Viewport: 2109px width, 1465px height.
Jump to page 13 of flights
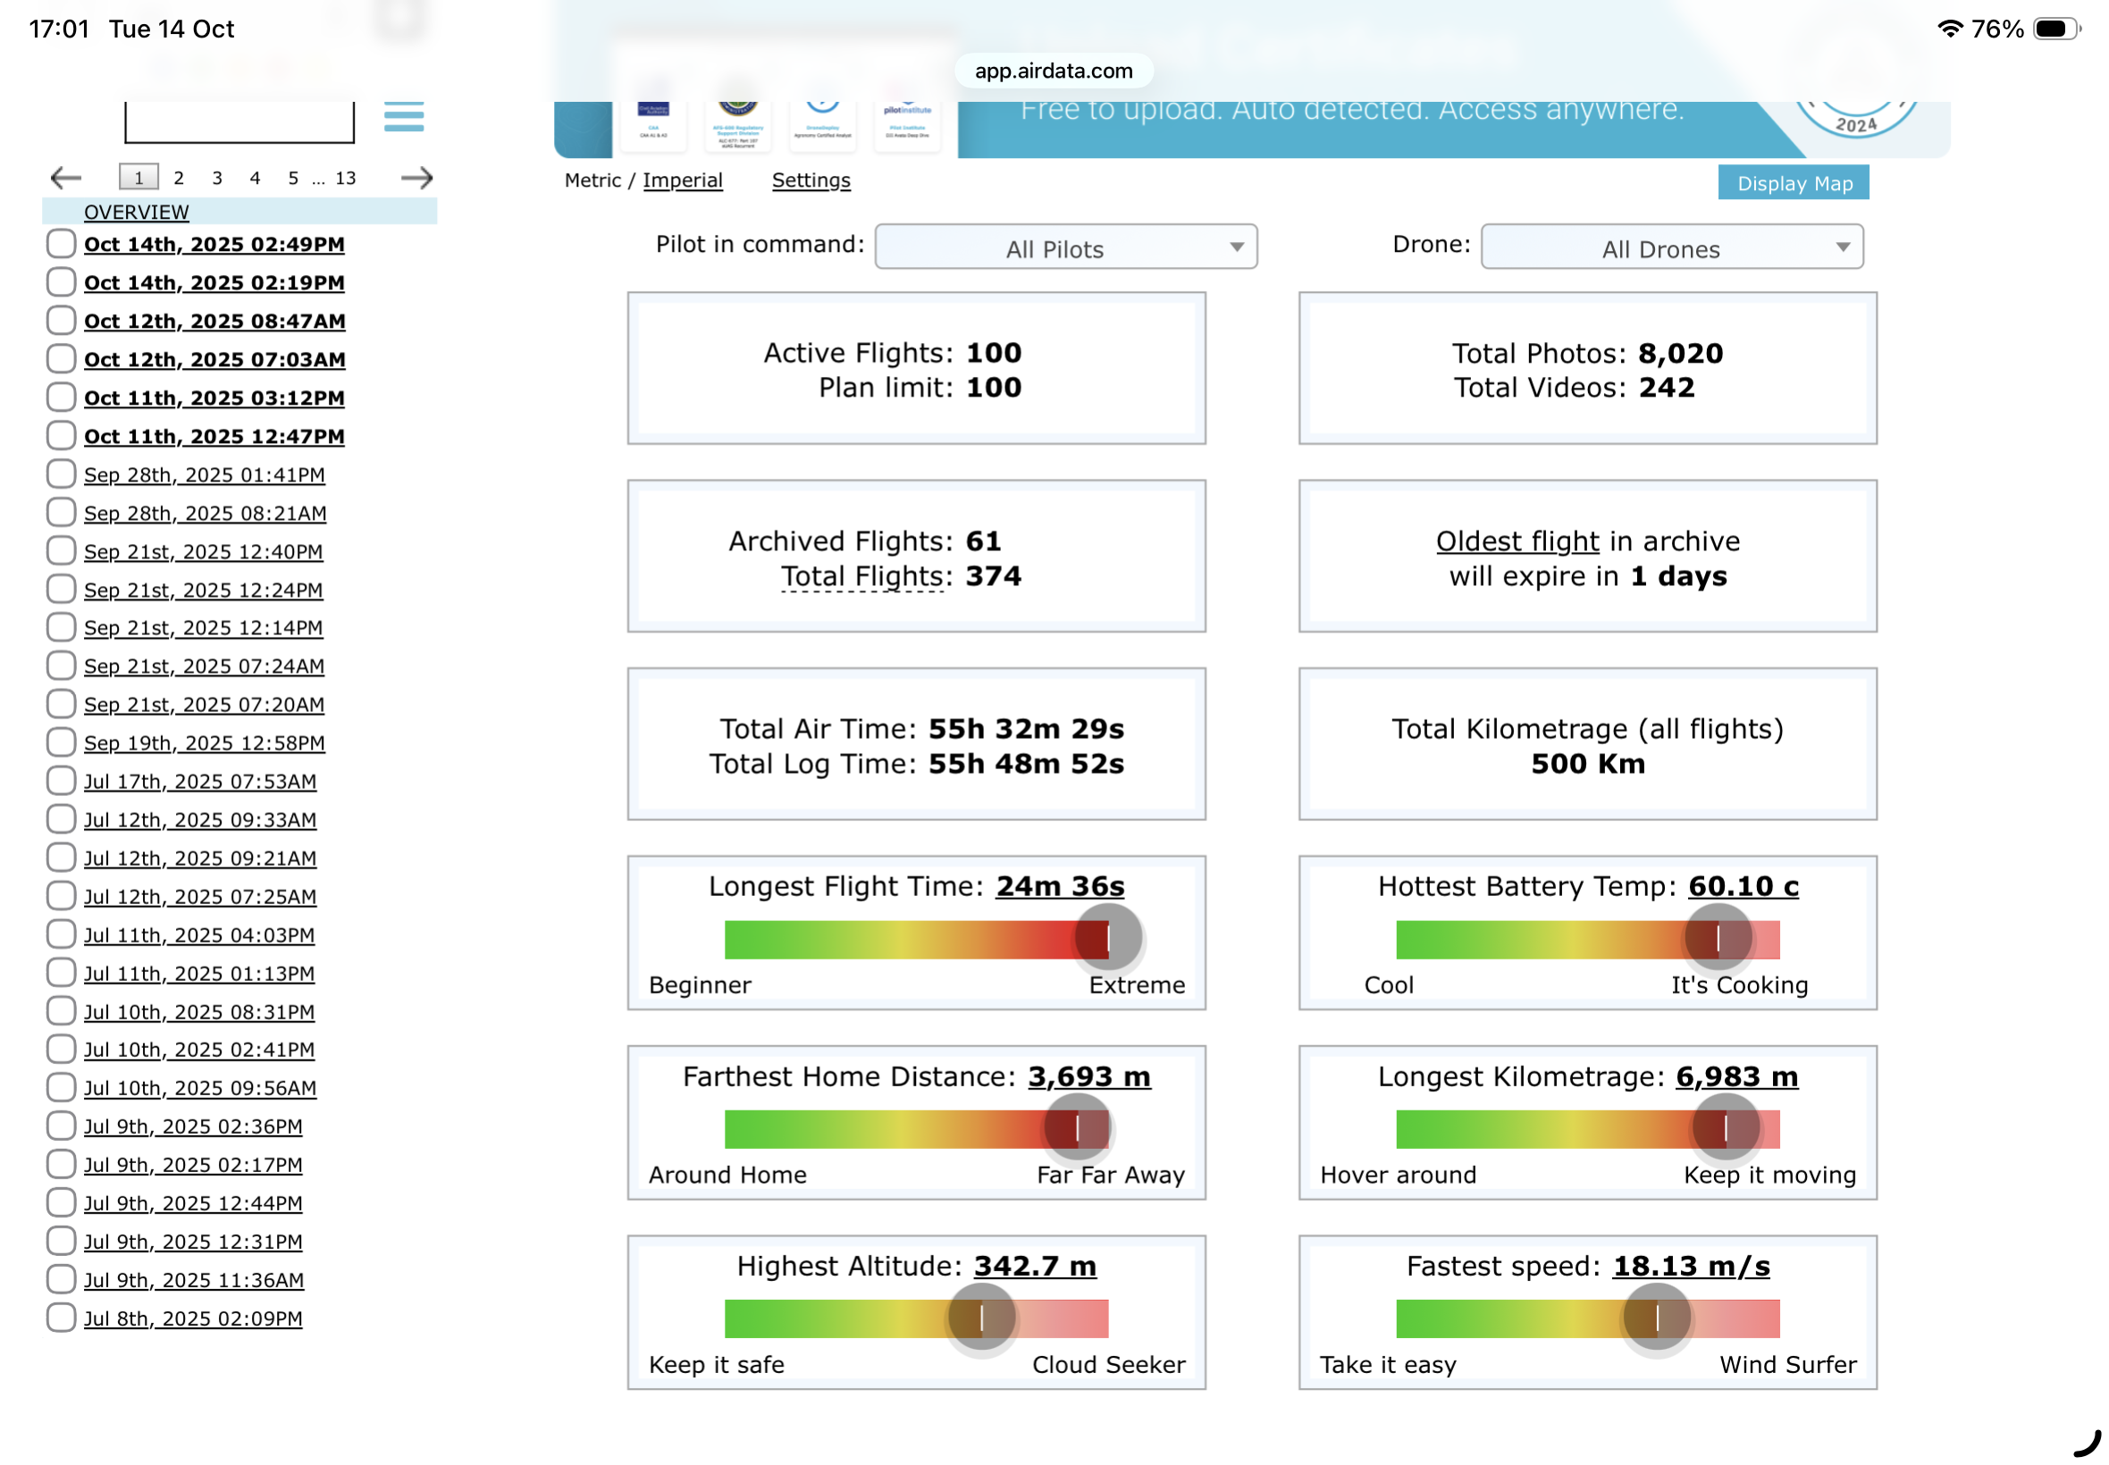345,178
